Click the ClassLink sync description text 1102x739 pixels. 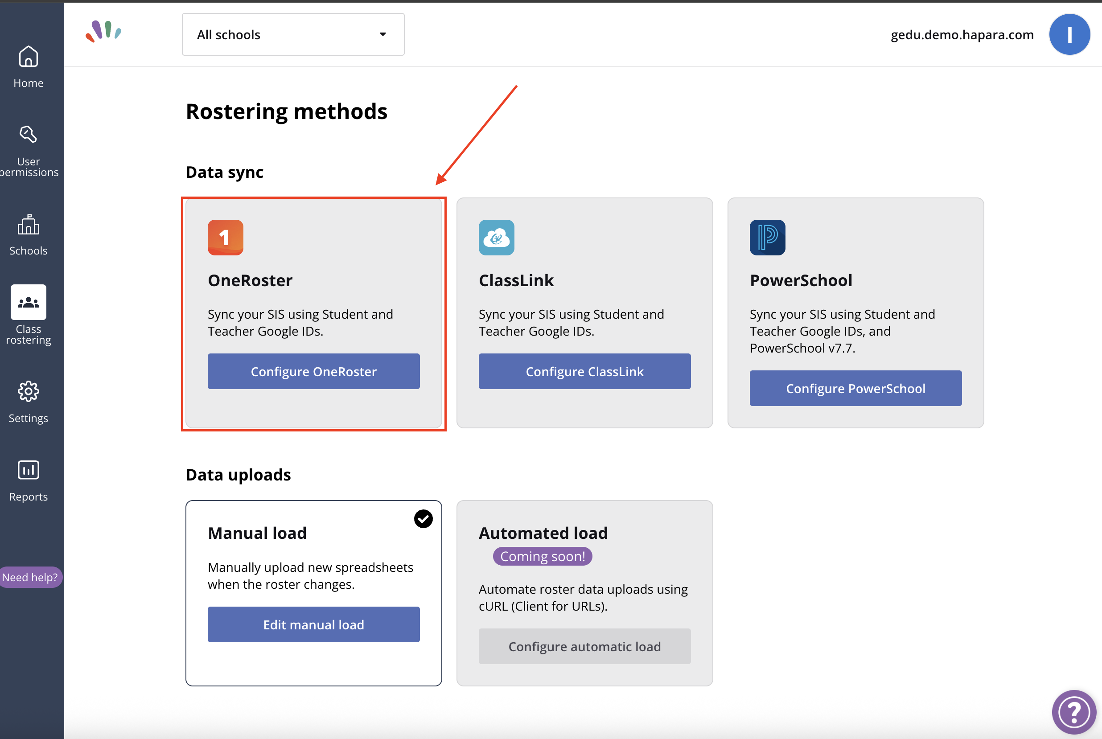571,323
